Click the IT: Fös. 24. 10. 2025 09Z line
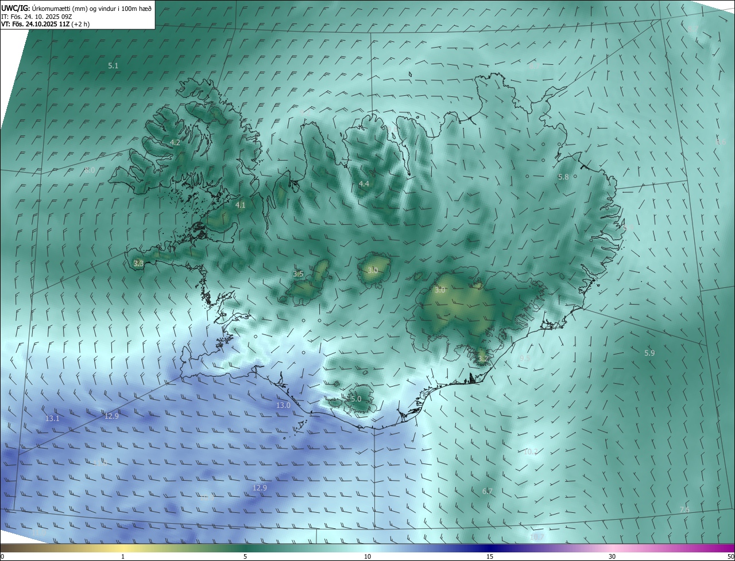This screenshot has width=735, height=561. tap(37, 16)
